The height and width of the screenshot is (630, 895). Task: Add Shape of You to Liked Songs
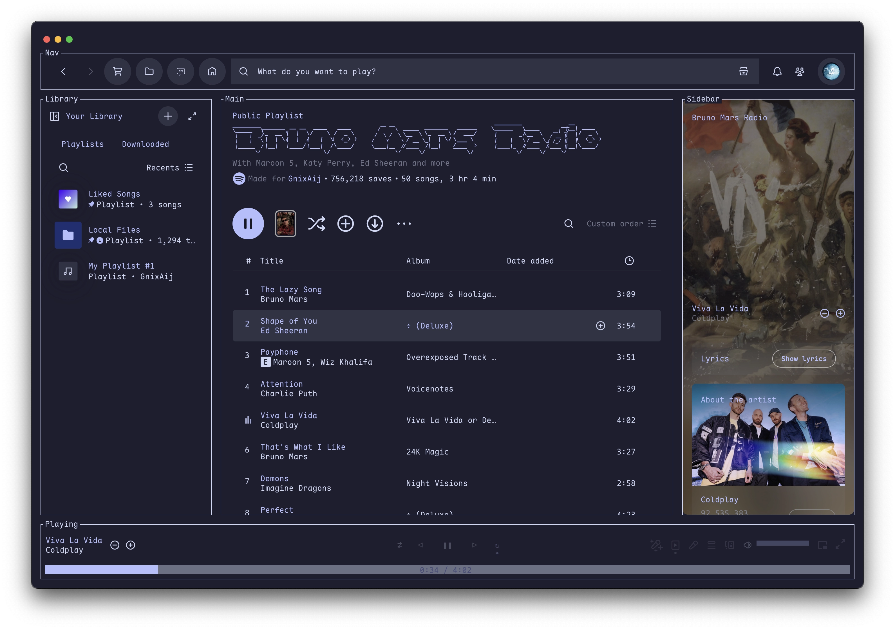point(600,326)
